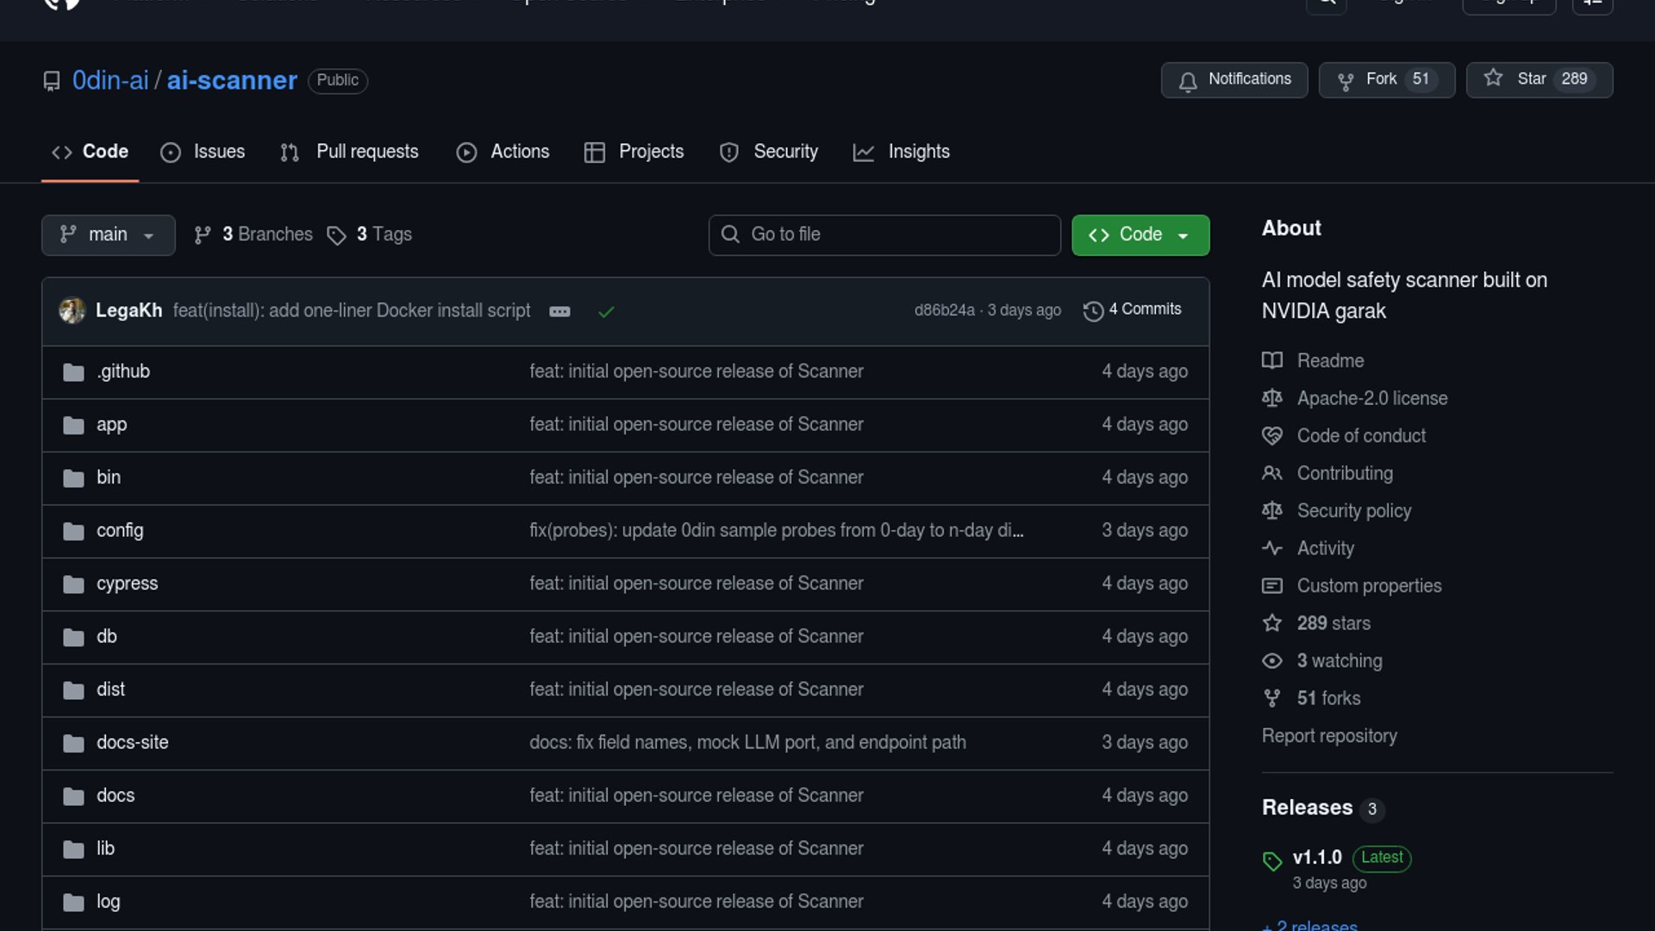The width and height of the screenshot is (1655, 931).
Task: Click the eye icon beside 3 watching
Action: point(1272,661)
